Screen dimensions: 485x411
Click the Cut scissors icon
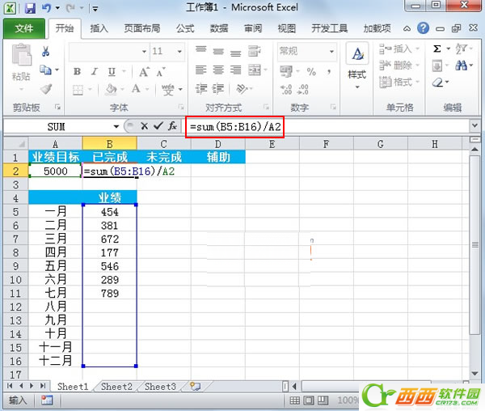(x=46, y=51)
